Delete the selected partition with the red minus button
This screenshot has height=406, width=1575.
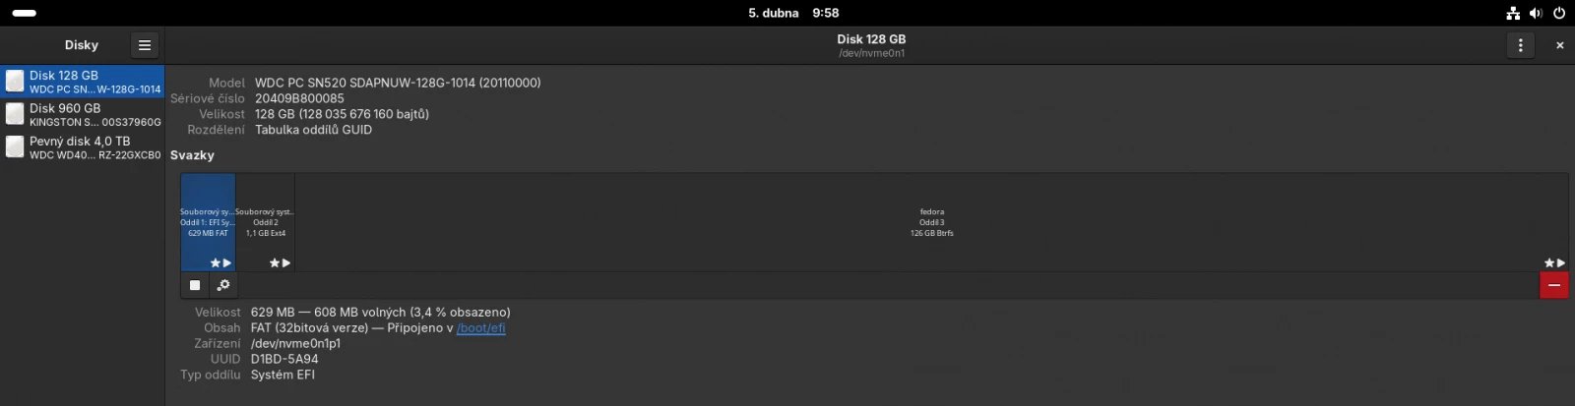click(x=1553, y=285)
